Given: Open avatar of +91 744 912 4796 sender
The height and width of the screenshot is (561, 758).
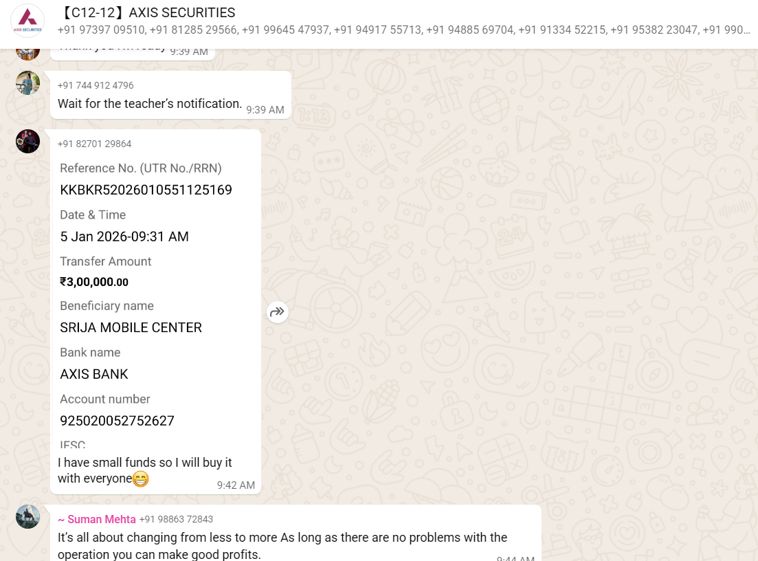Looking at the screenshot, I should (x=27, y=82).
